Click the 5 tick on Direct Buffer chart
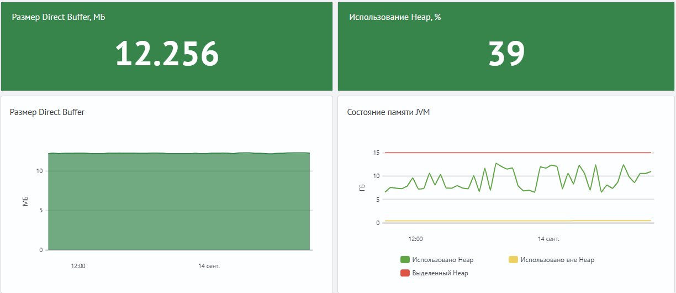This screenshot has height=293, width=676. click(x=41, y=210)
